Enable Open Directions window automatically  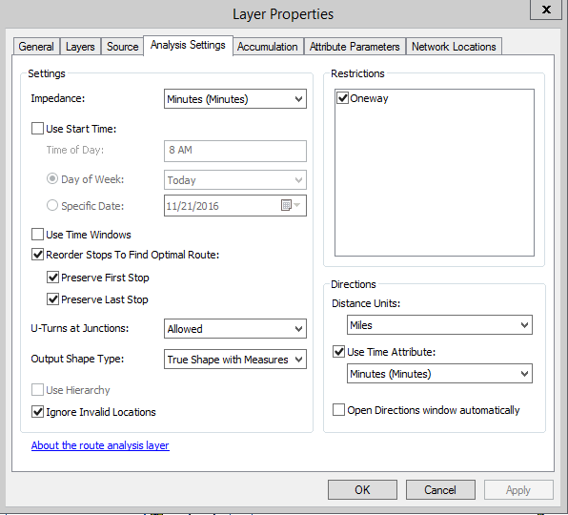coord(338,410)
